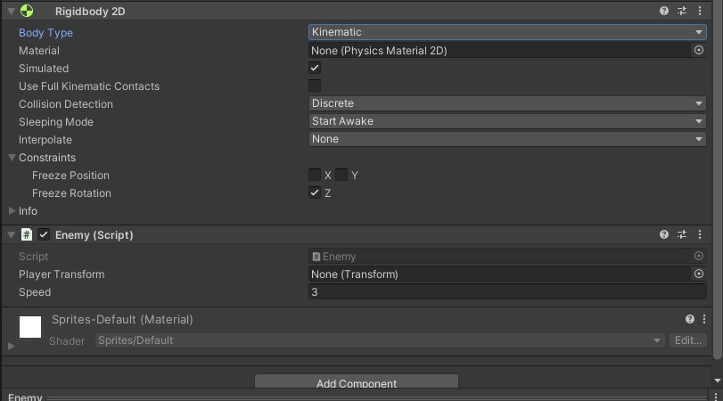Image resolution: width=723 pixels, height=401 pixels.
Task: Open Rigidbody 2D preset selector
Action: point(682,11)
